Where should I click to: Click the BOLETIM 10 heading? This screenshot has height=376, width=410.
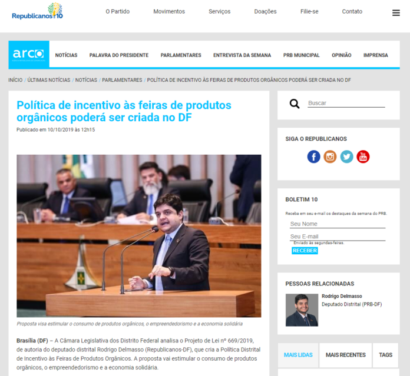[302, 199]
